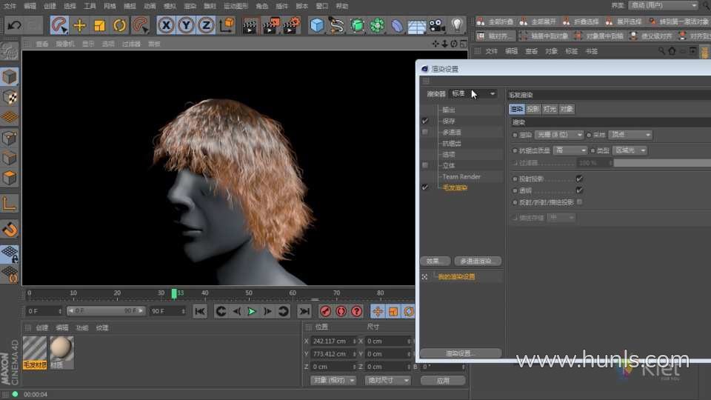711x400 pixels.
Task: Toggle the save save checkmark in render list
Action: click(x=425, y=121)
